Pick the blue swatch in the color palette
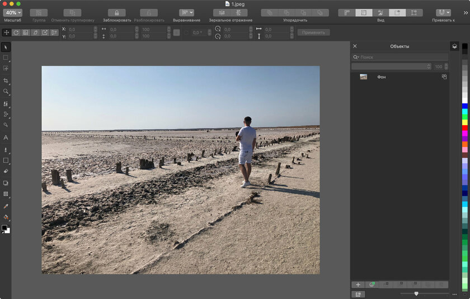Image resolution: width=470 pixels, height=299 pixels. (x=464, y=106)
